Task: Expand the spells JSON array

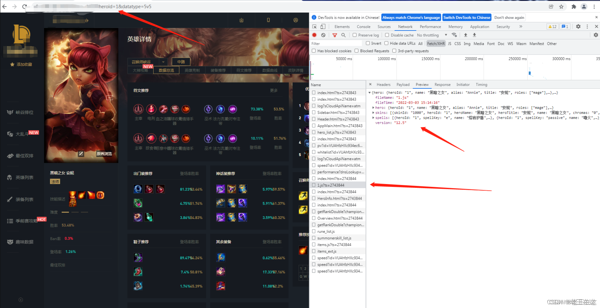Action: [373, 118]
